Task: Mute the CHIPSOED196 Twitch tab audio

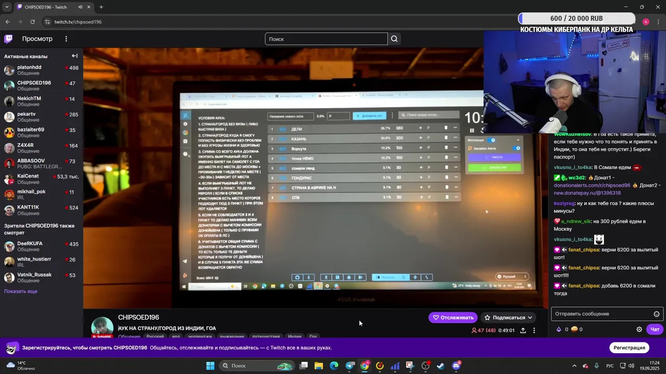Action: click(81, 7)
